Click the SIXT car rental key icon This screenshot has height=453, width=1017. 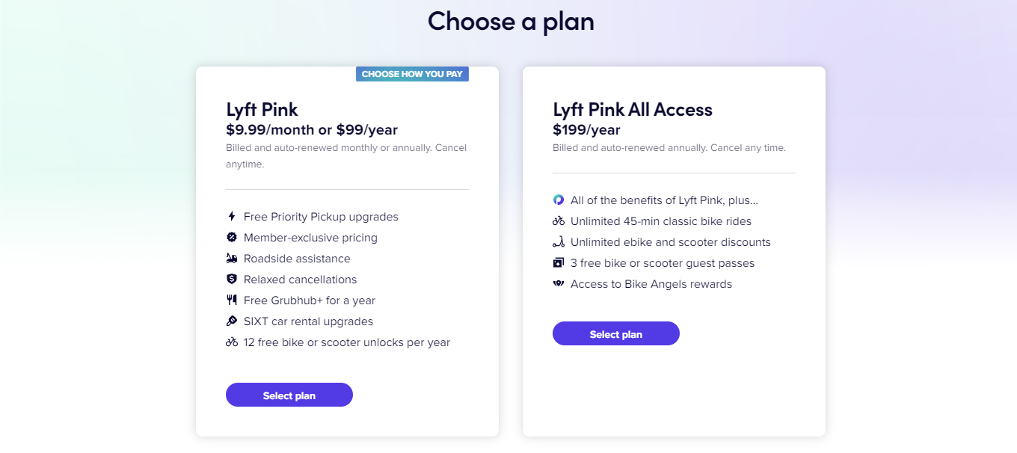tap(232, 321)
